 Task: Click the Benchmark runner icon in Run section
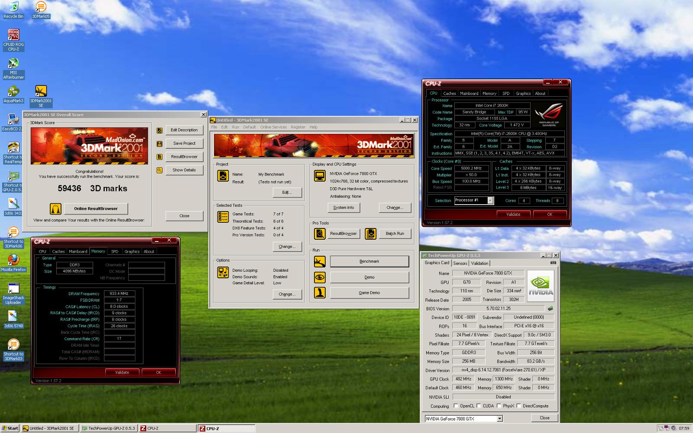(x=320, y=262)
